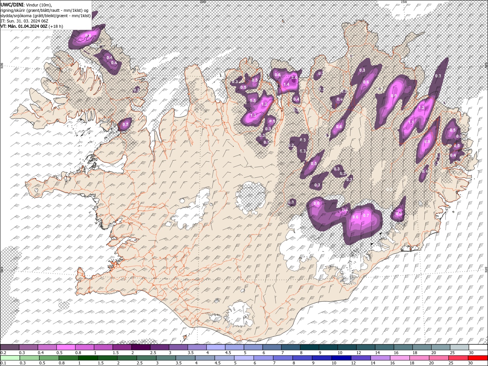The image size is (488, 366).
Task: Click the '0.1' label on rain scale
Action: pos(3,363)
